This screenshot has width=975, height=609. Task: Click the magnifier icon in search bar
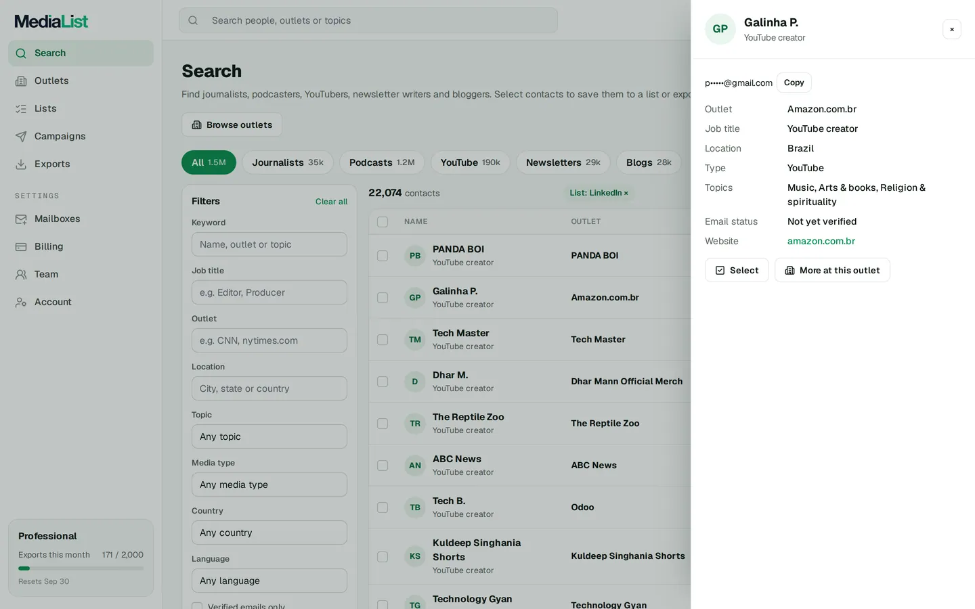tap(193, 20)
